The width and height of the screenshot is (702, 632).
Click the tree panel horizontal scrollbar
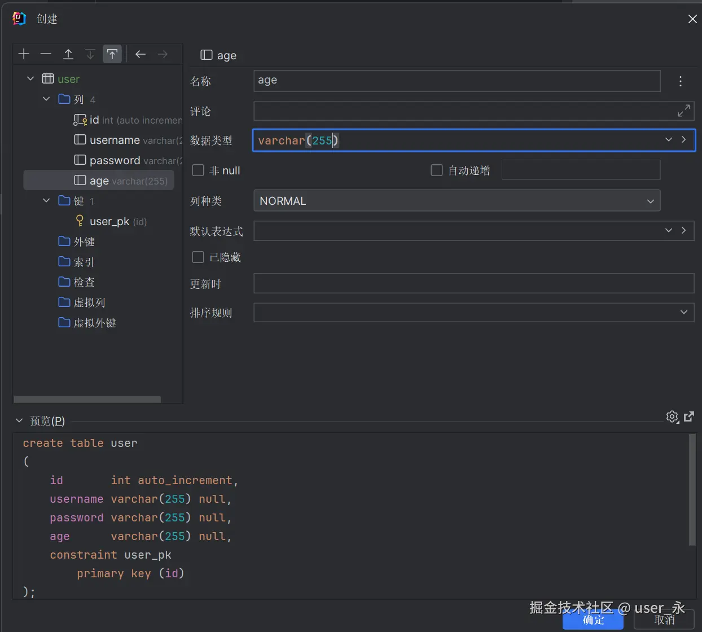[x=87, y=400]
